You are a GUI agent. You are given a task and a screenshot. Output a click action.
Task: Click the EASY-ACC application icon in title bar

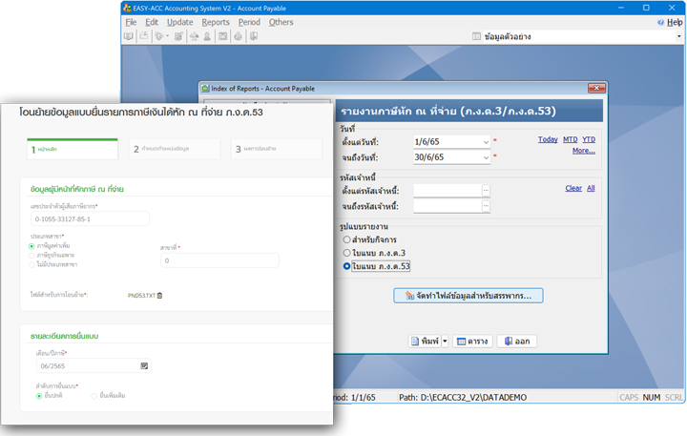(127, 8)
